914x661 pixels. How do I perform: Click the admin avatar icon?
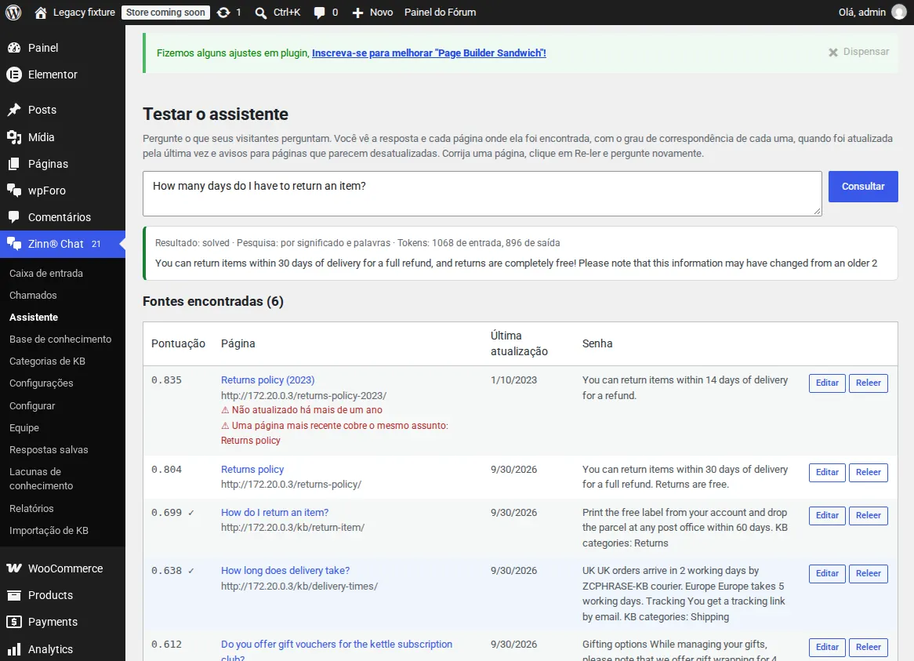point(899,13)
